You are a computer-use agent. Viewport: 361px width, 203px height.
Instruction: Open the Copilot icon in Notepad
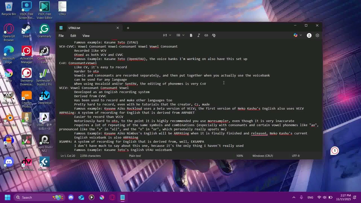click(296, 35)
